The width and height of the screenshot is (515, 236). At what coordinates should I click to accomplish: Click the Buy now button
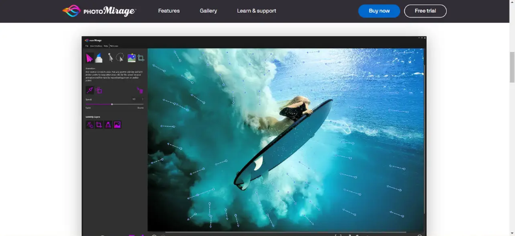point(379,11)
